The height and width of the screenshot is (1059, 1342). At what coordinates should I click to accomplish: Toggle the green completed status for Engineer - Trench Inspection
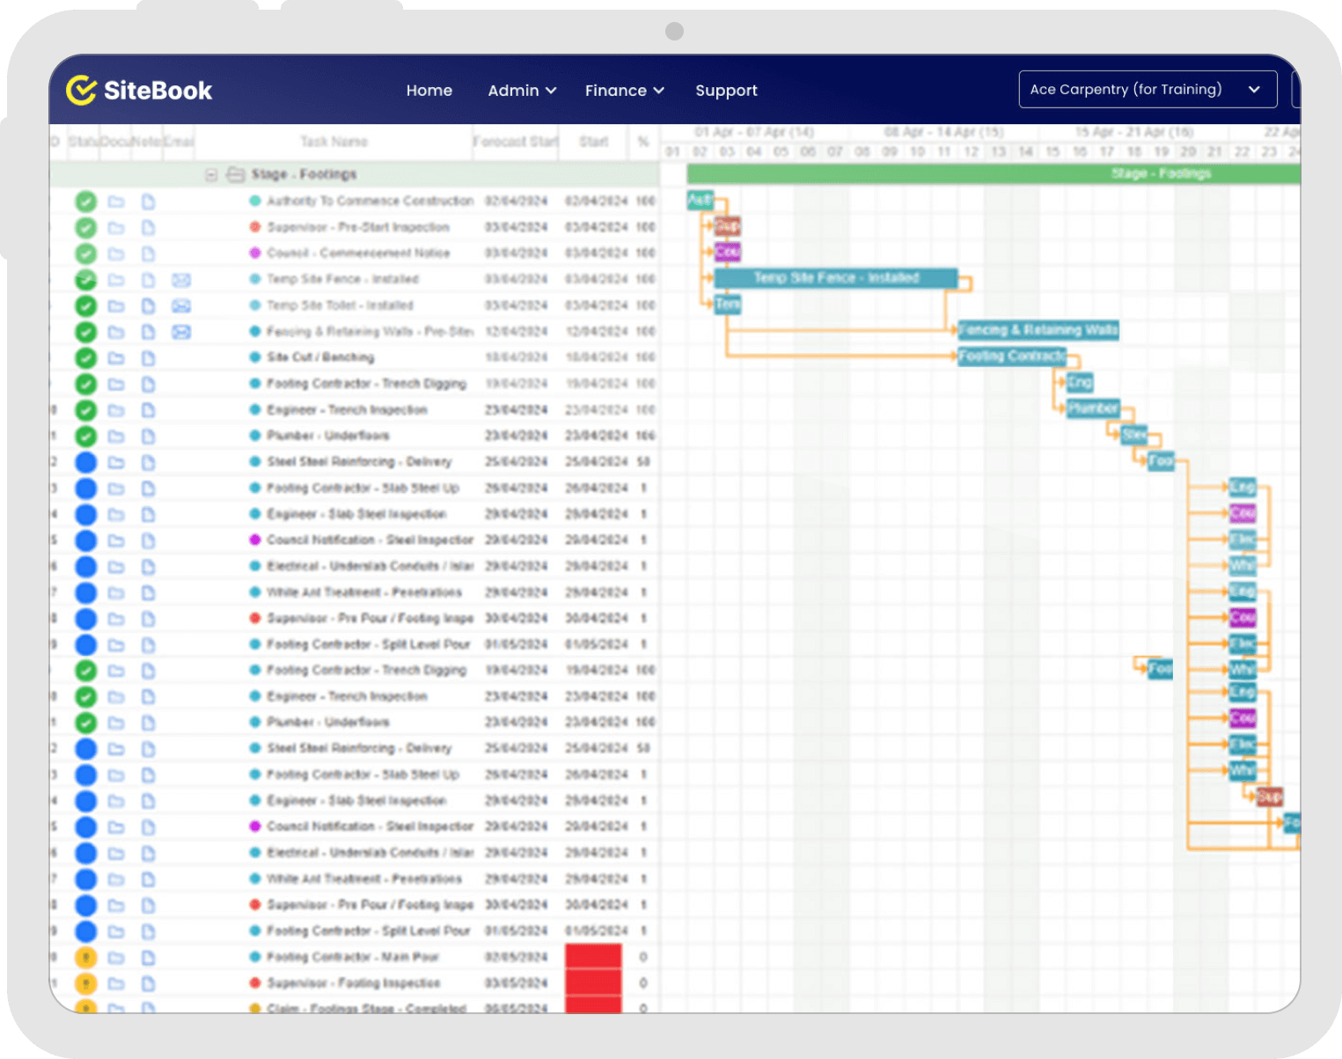[85, 409]
